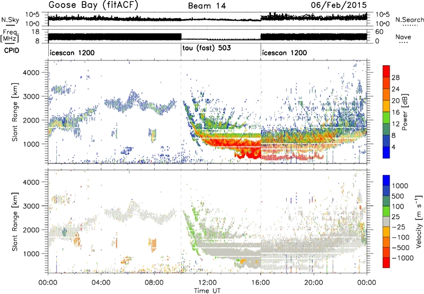
Task: Click the velocity panel 'Slant Range [km]' label
Action: tap(15, 221)
